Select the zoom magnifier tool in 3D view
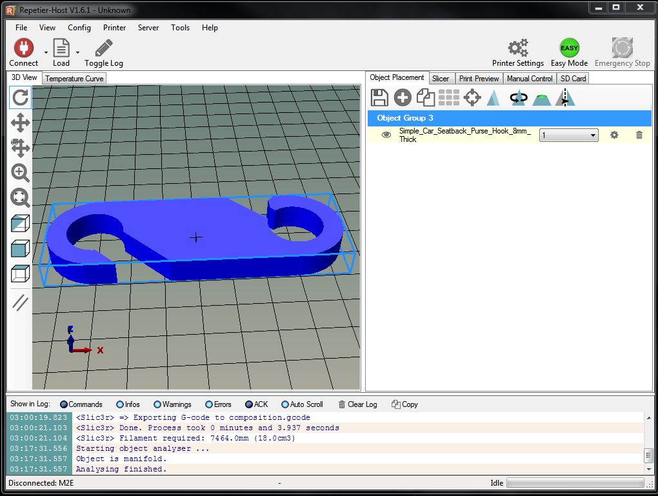658x496 pixels. click(21, 172)
